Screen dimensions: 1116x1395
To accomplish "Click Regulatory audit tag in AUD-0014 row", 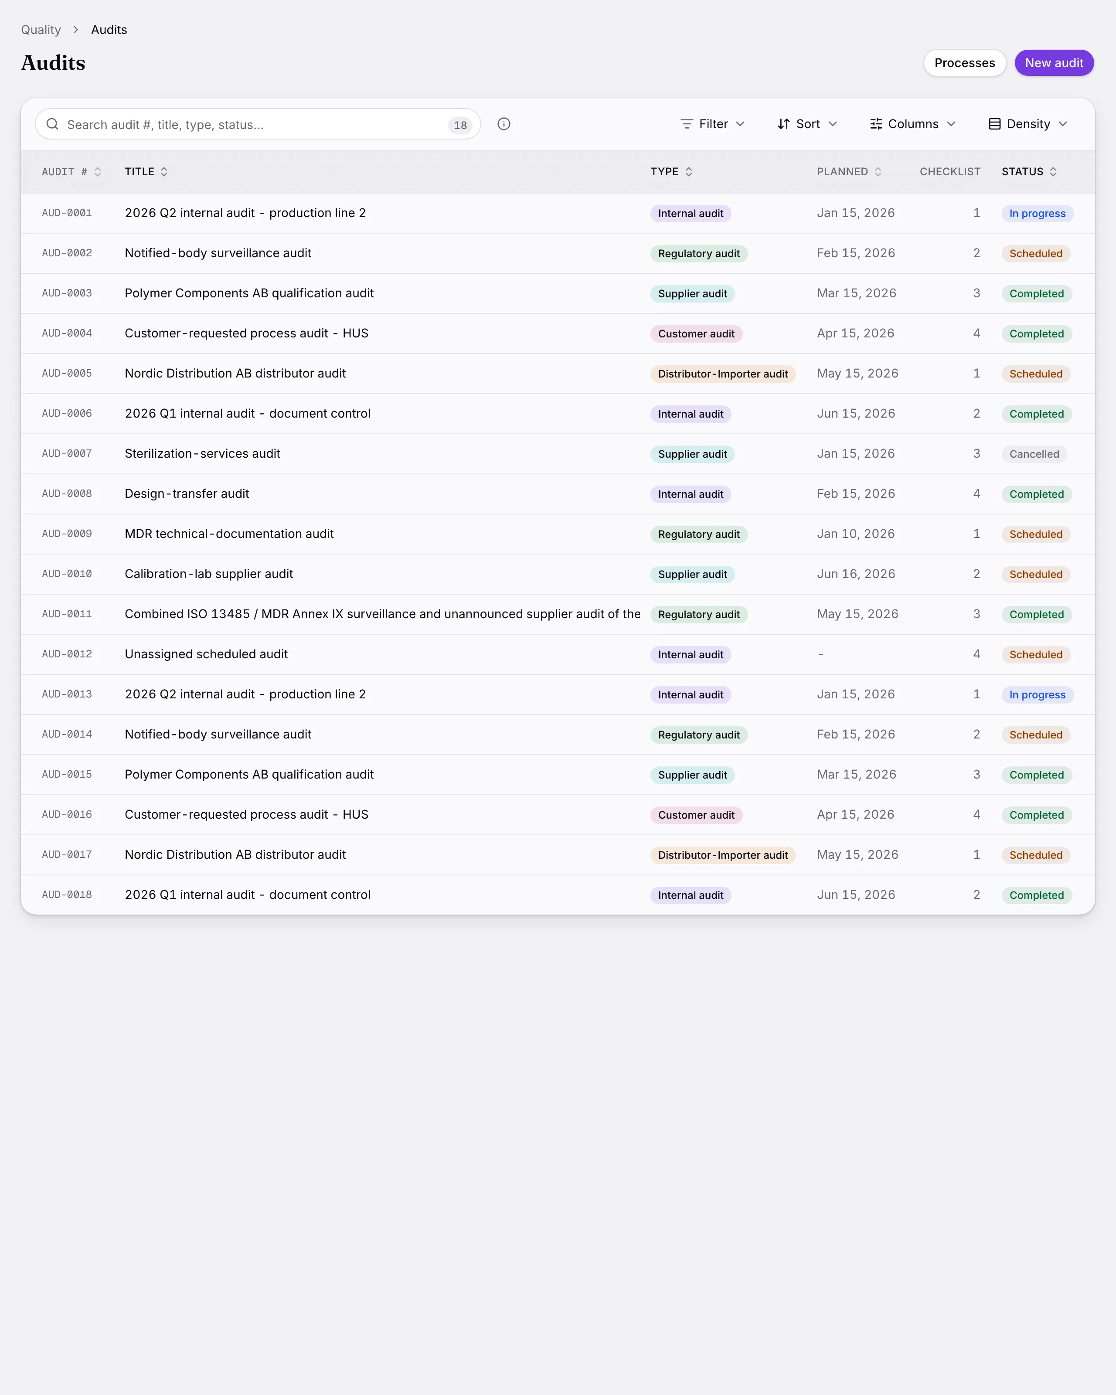I will (x=699, y=735).
